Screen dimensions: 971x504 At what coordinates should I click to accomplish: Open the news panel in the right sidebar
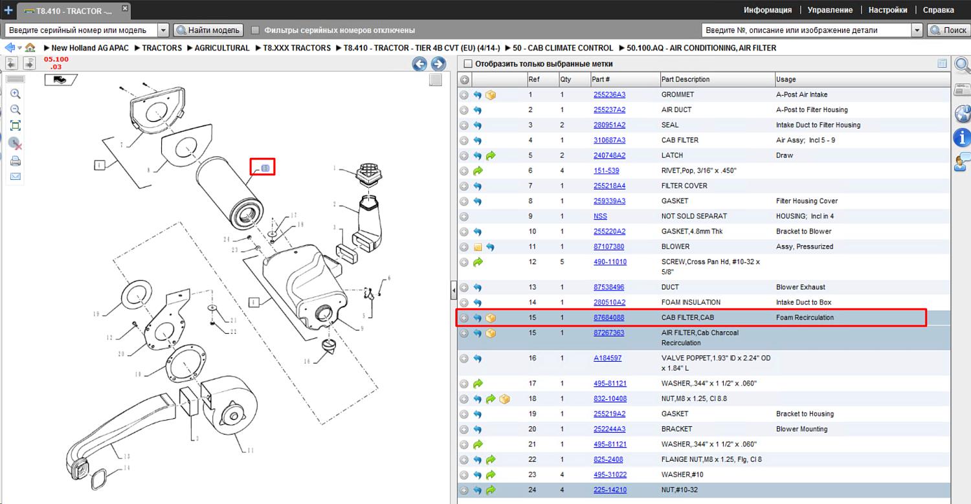pos(963,90)
